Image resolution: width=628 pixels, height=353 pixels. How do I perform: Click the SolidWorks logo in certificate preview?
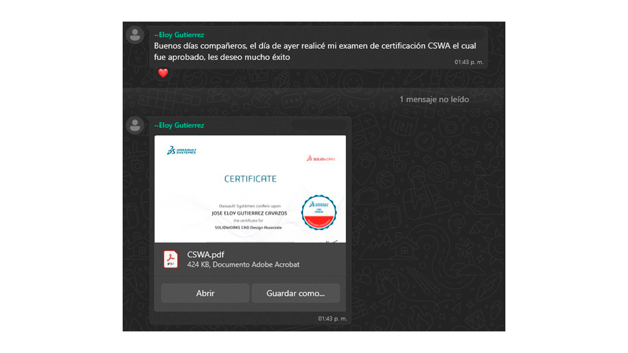click(x=321, y=159)
